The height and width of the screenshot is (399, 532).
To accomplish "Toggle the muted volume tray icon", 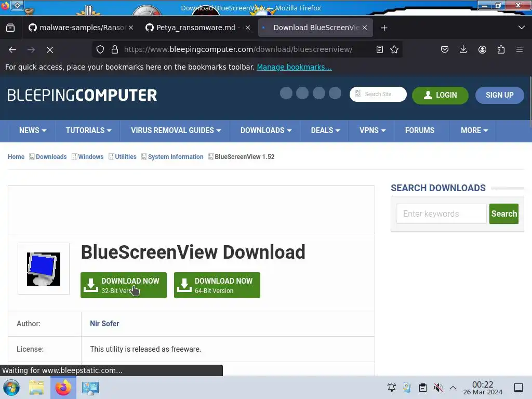I will pos(438,388).
